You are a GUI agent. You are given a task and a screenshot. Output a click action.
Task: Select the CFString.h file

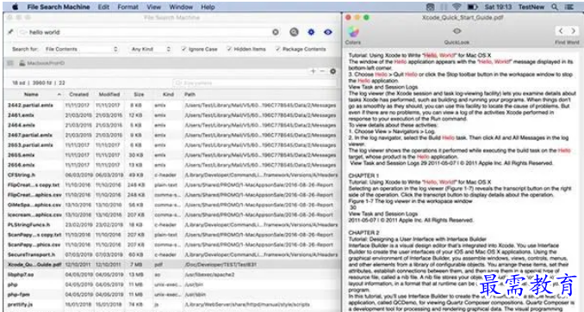(x=22, y=175)
